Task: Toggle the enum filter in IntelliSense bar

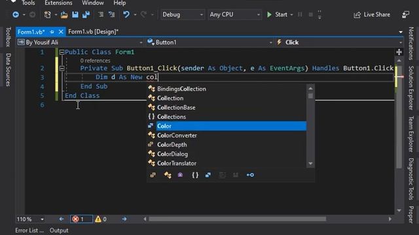Action: [x=153, y=175]
